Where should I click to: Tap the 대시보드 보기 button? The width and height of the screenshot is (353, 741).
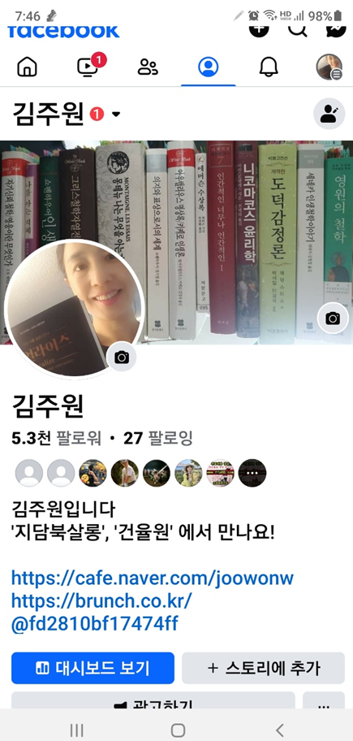coord(93,668)
